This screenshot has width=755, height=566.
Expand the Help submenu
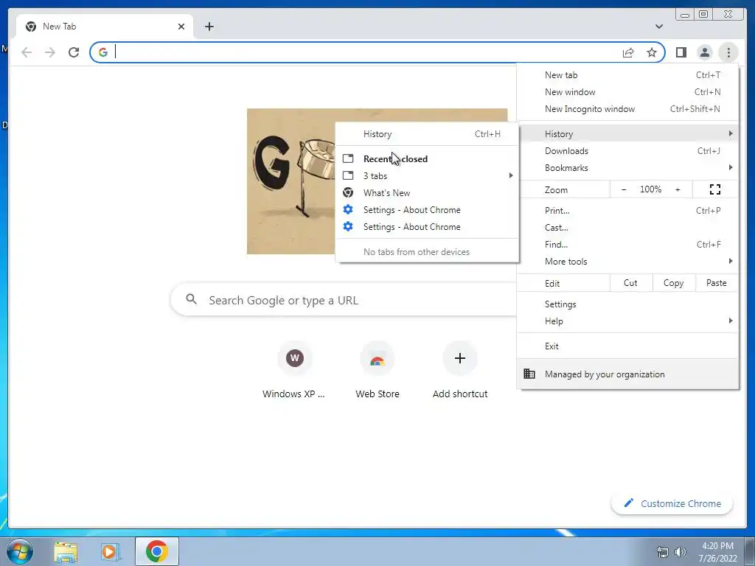pyautogui.click(x=628, y=321)
